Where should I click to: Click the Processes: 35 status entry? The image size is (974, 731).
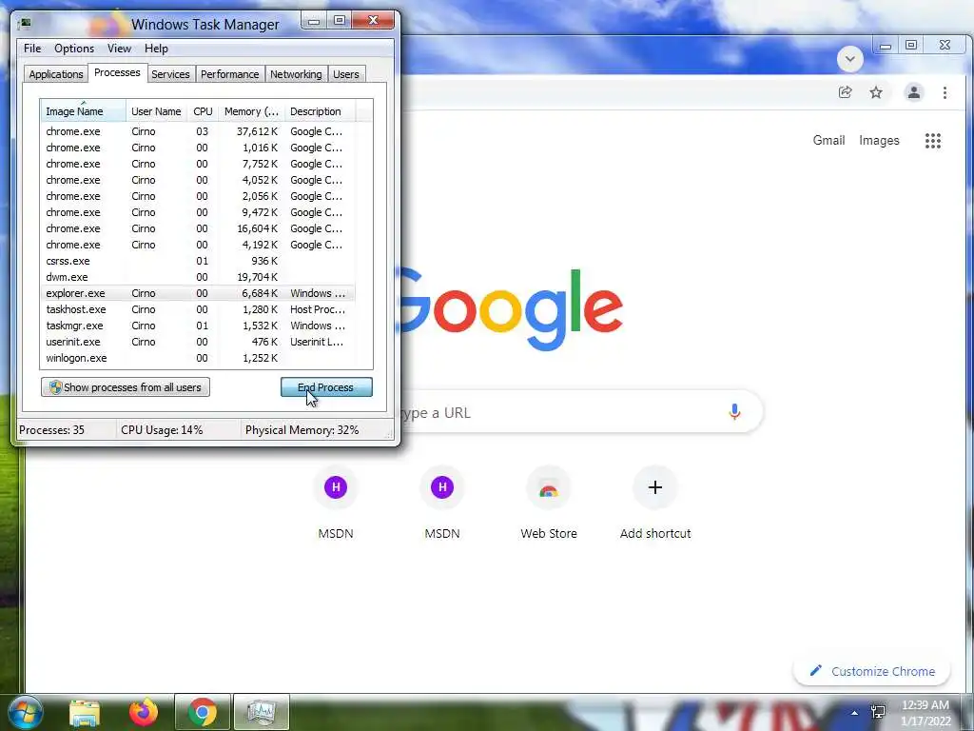[51, 430]
